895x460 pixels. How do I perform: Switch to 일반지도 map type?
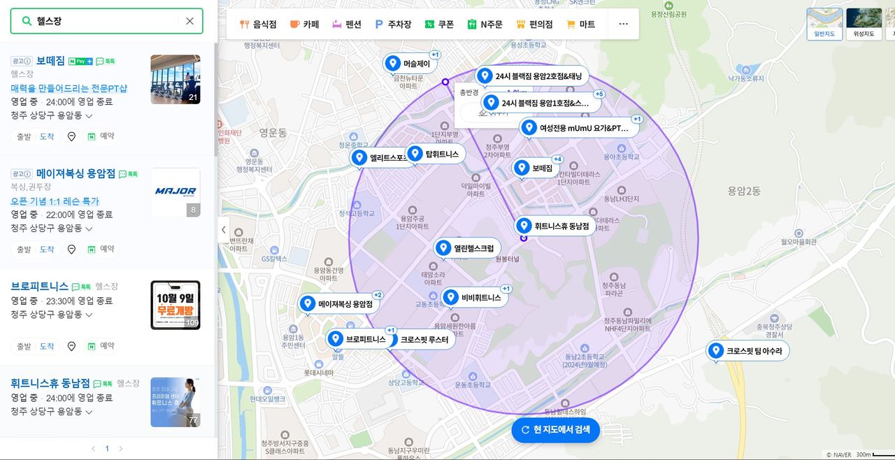tap(824, 24)
